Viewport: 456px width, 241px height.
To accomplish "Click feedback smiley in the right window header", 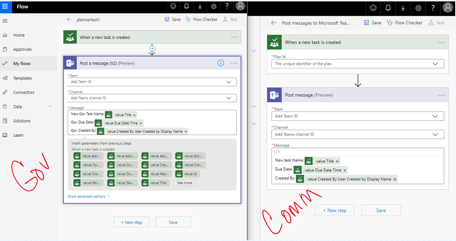I will [373, 8].
